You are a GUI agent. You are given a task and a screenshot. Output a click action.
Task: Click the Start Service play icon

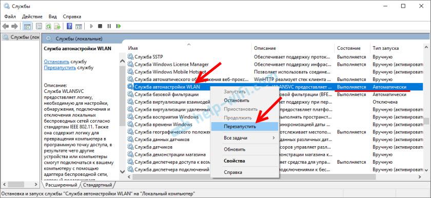[91, 26]
